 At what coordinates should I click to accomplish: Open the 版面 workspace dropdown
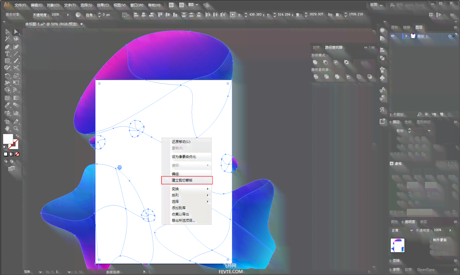click(376, 5)
